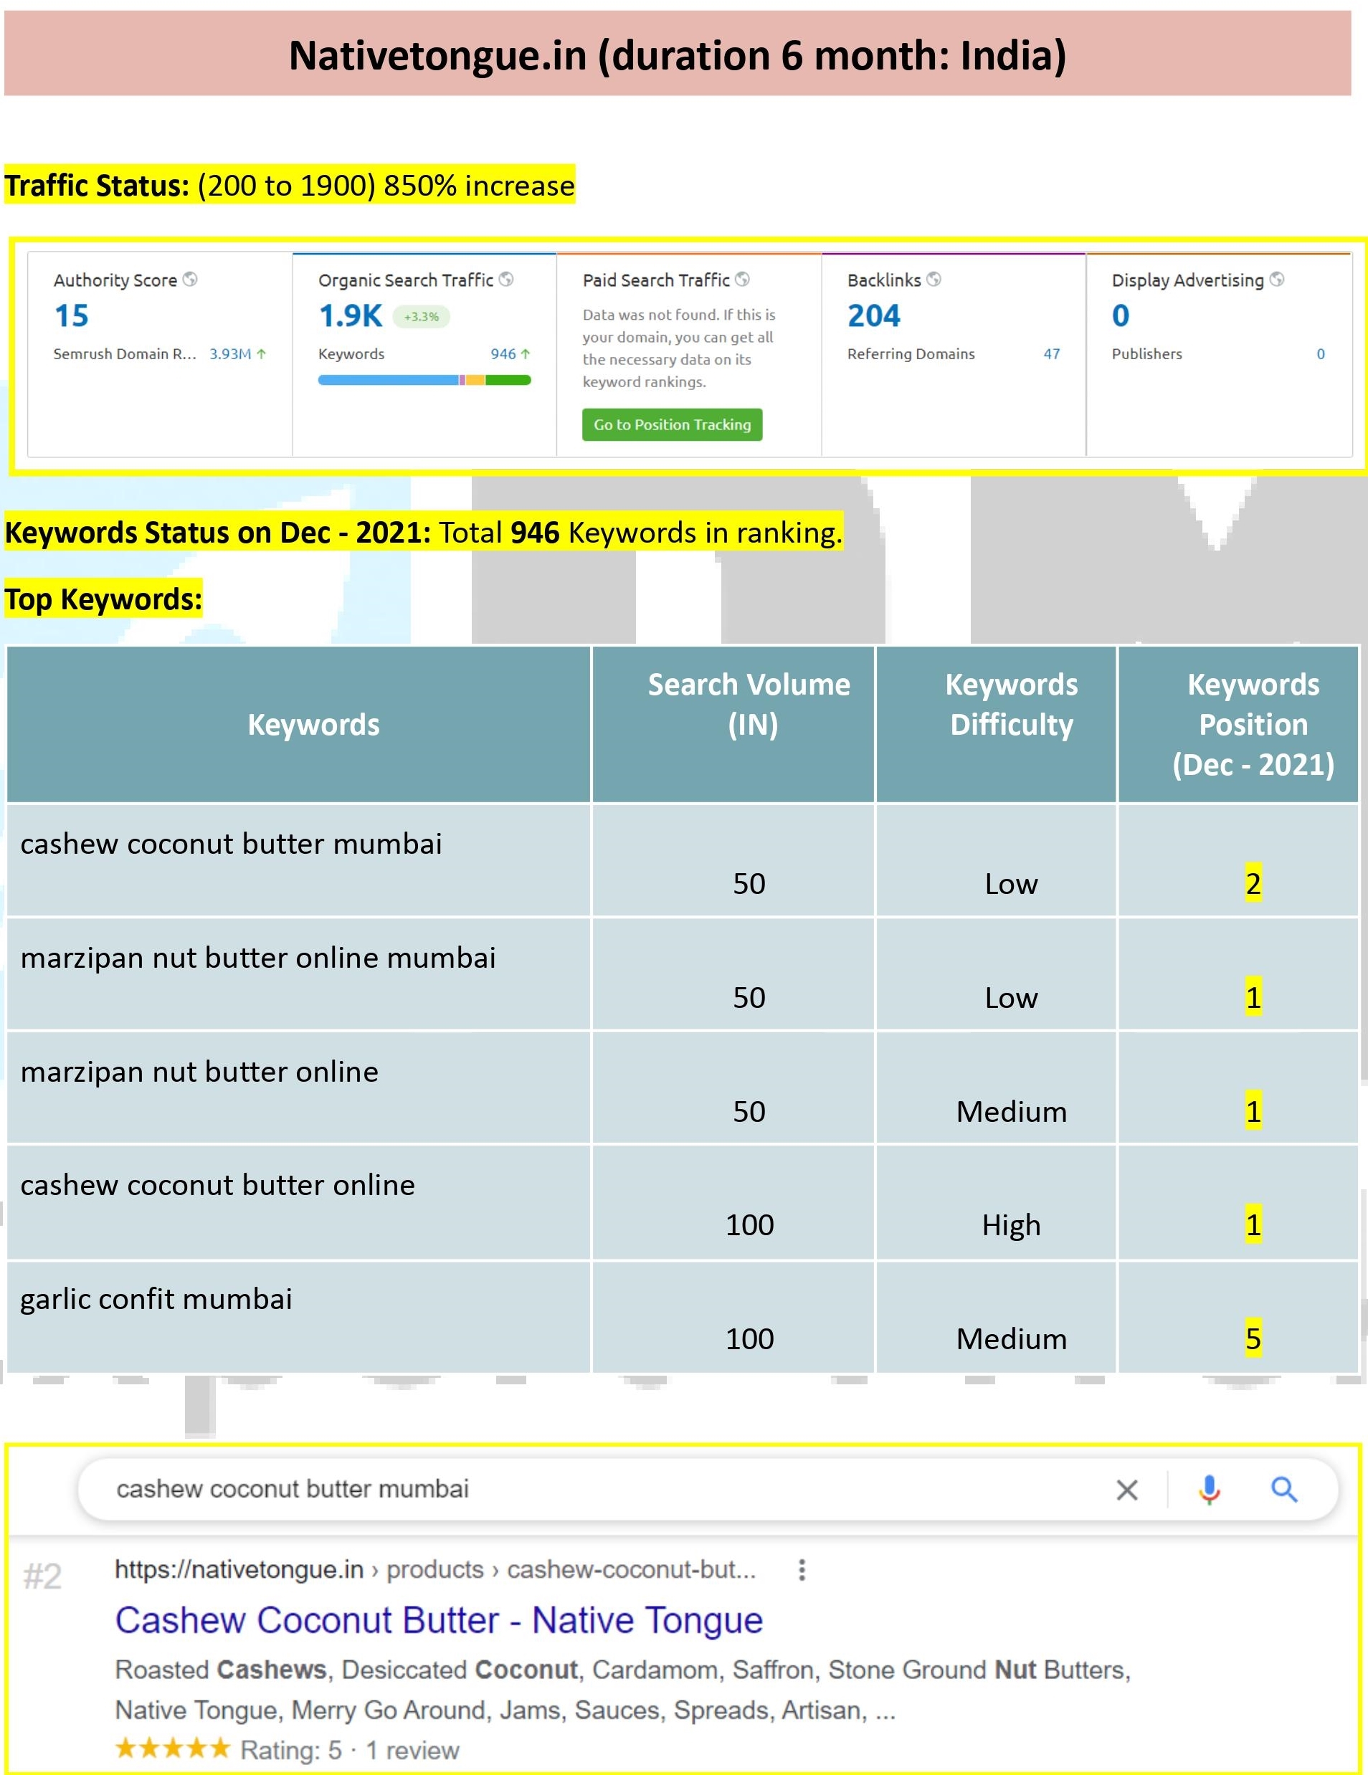The height and width of the screenshot is (1775, 1368).
Task: Click the up arrow next to 3.93M
Action: click(x=262, y=354)
